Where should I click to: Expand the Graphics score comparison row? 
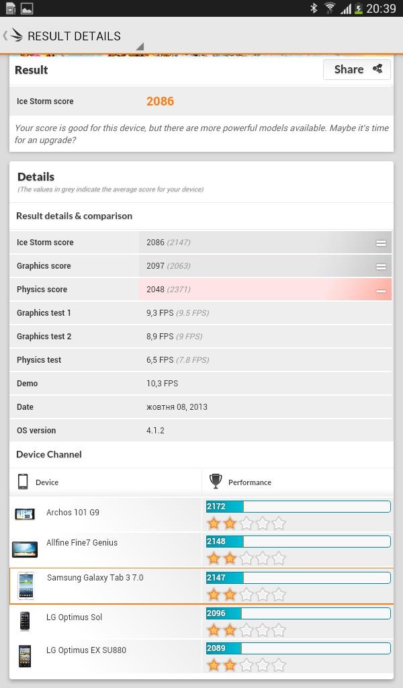(381, 267)
